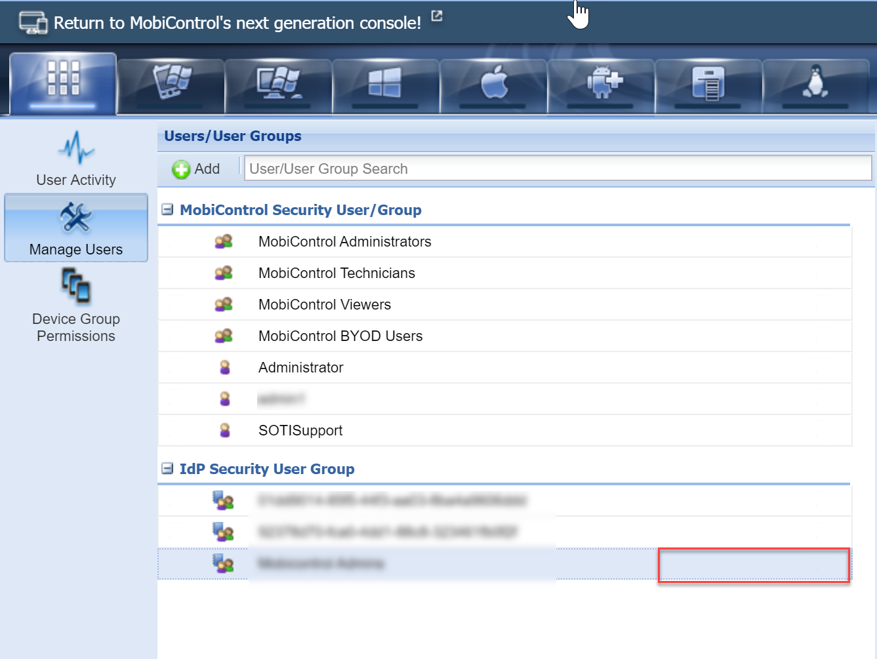Select the Printers platform tab
877x659 pixels.
tap(708, 85)
